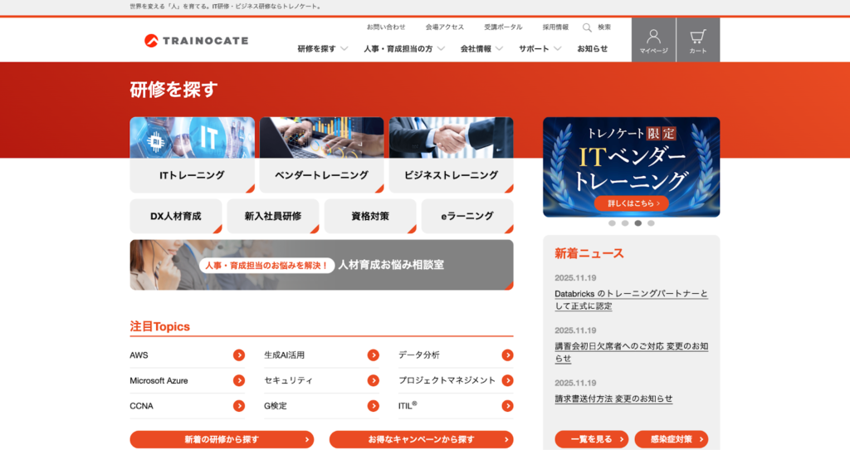Select the ビジネストレーニング card

[451, 154]
